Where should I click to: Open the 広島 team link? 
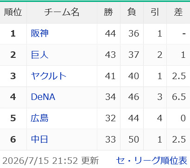pyautogui.click(x=39, y=118)
